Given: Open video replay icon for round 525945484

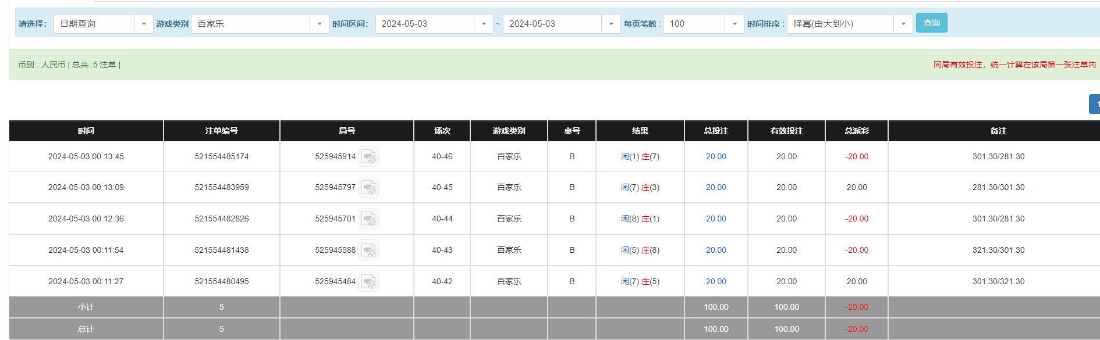Looking at the screenshot, I should point(368,282).
